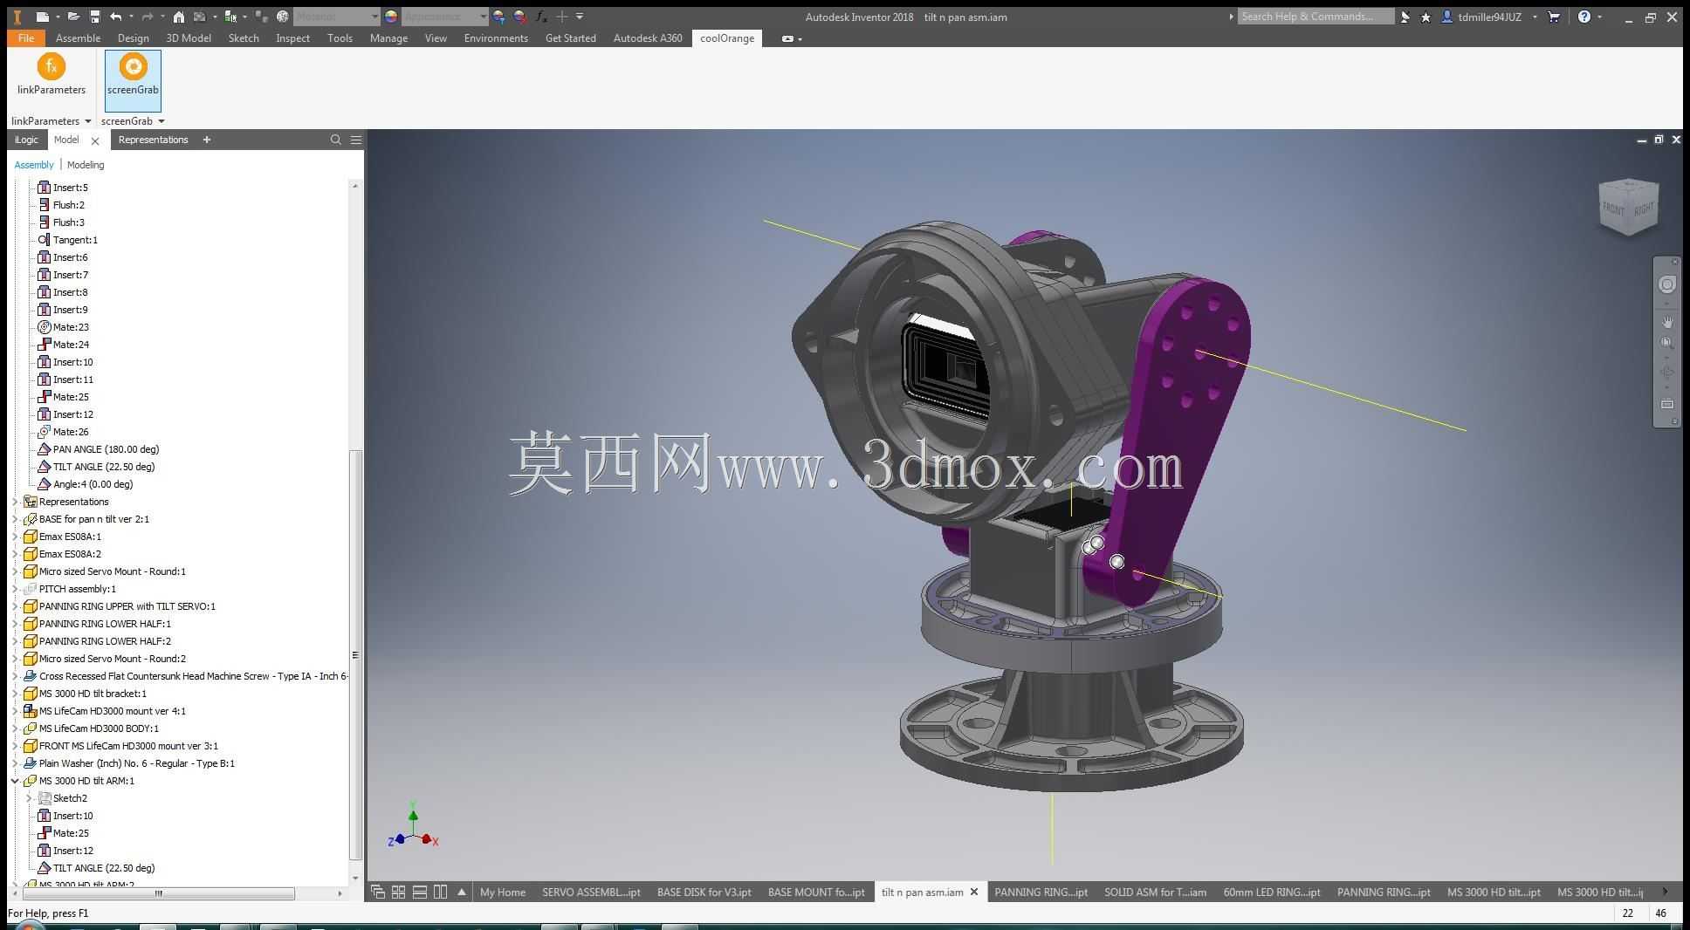The image size is (1690, 930).
Task: Expand the PITCH assembly:1 node
Action: click(15, 589)
